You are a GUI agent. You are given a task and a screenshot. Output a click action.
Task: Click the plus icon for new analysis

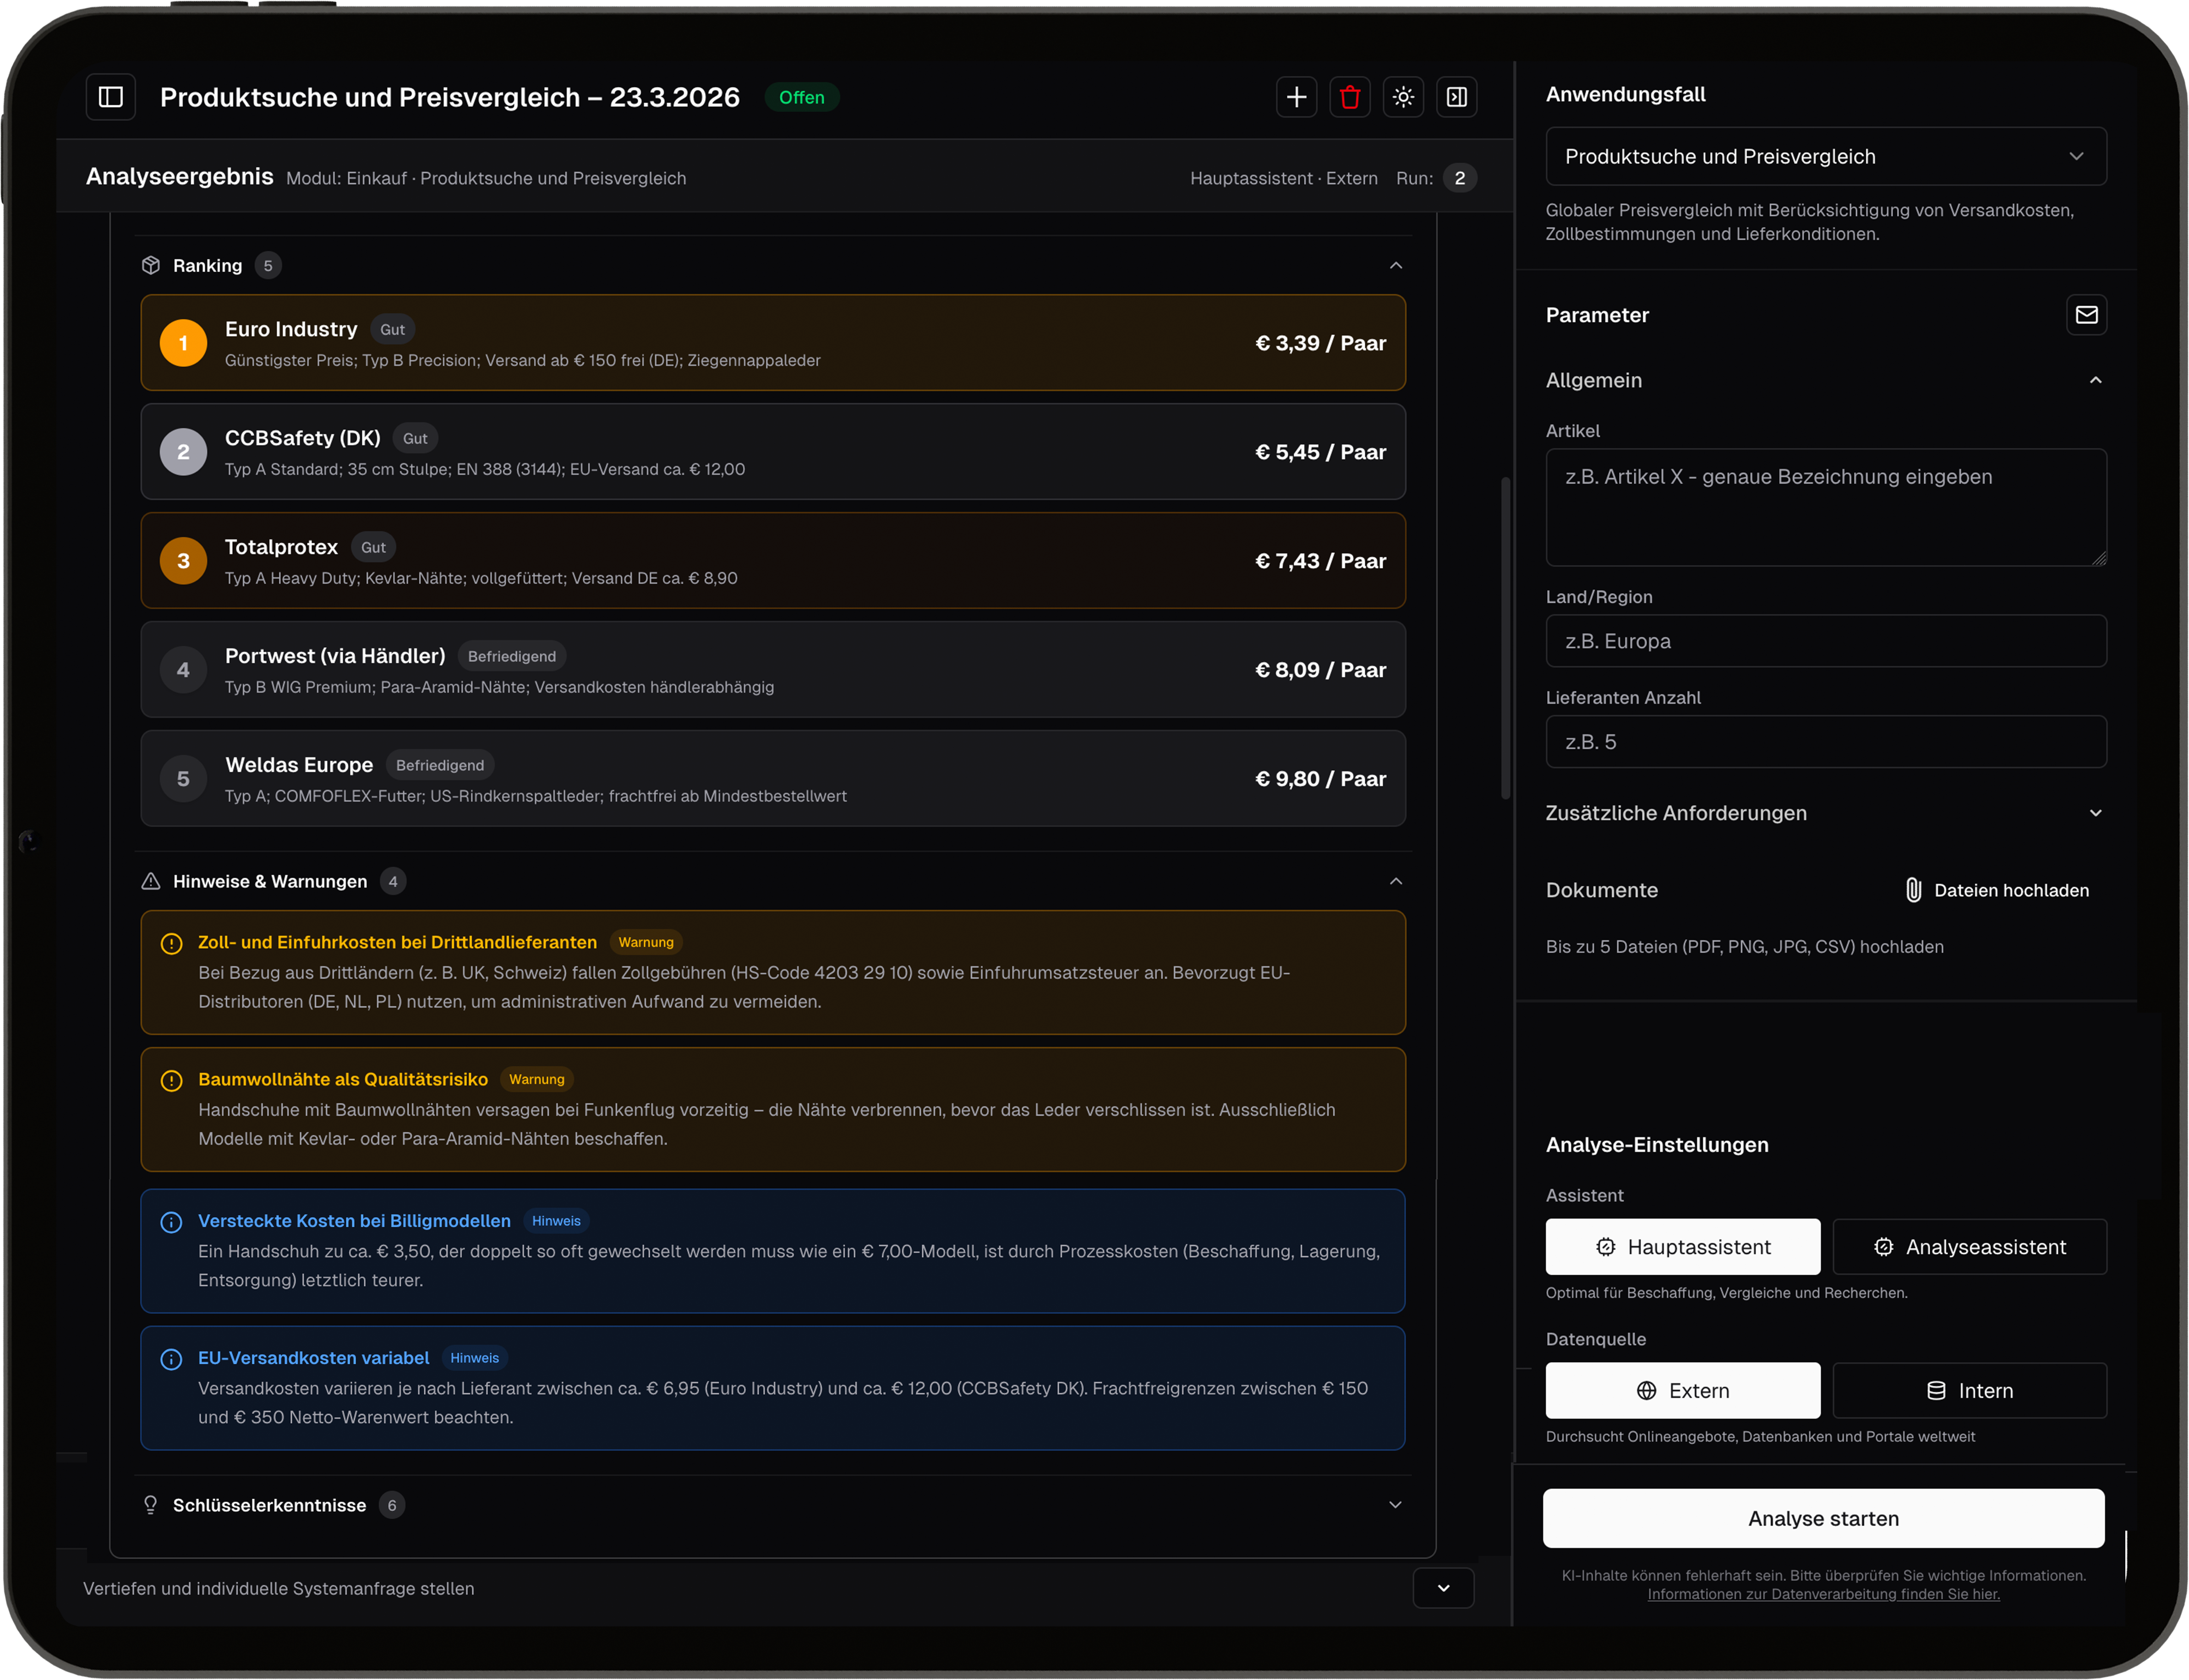click(x=1296, y=97)
